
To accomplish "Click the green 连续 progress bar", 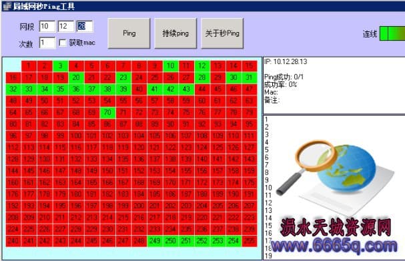I will (392, 33).
